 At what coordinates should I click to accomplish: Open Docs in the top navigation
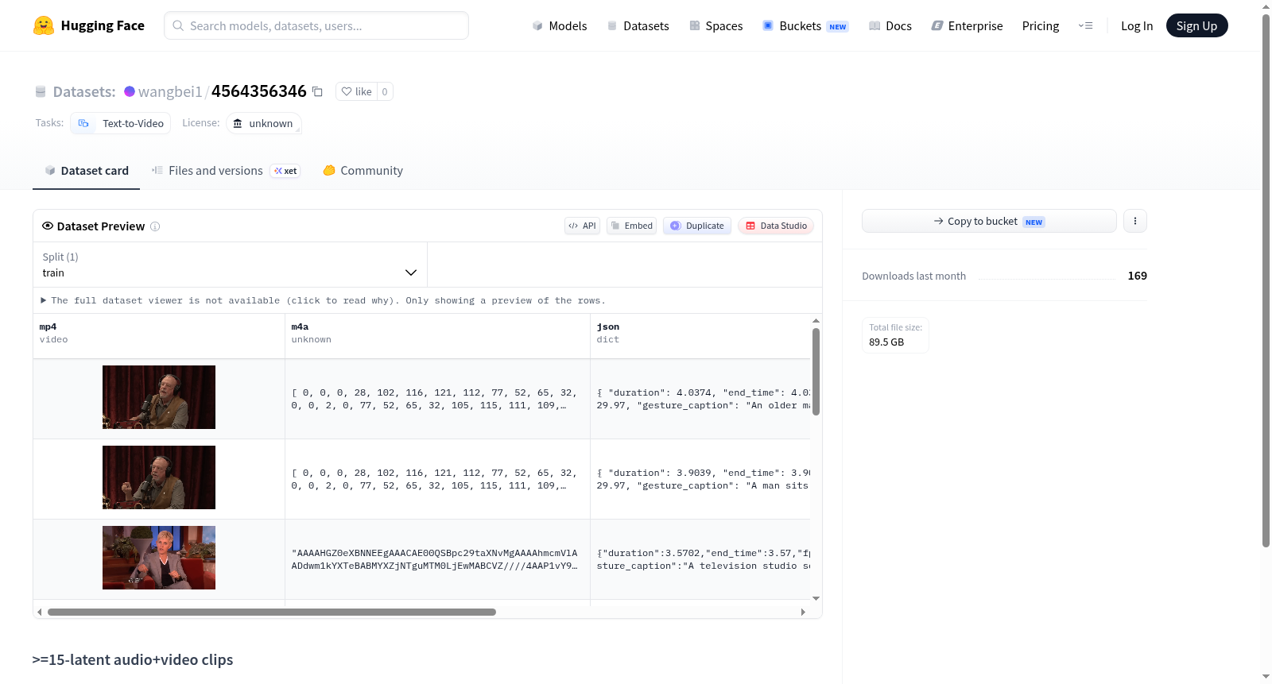(890, 25)
